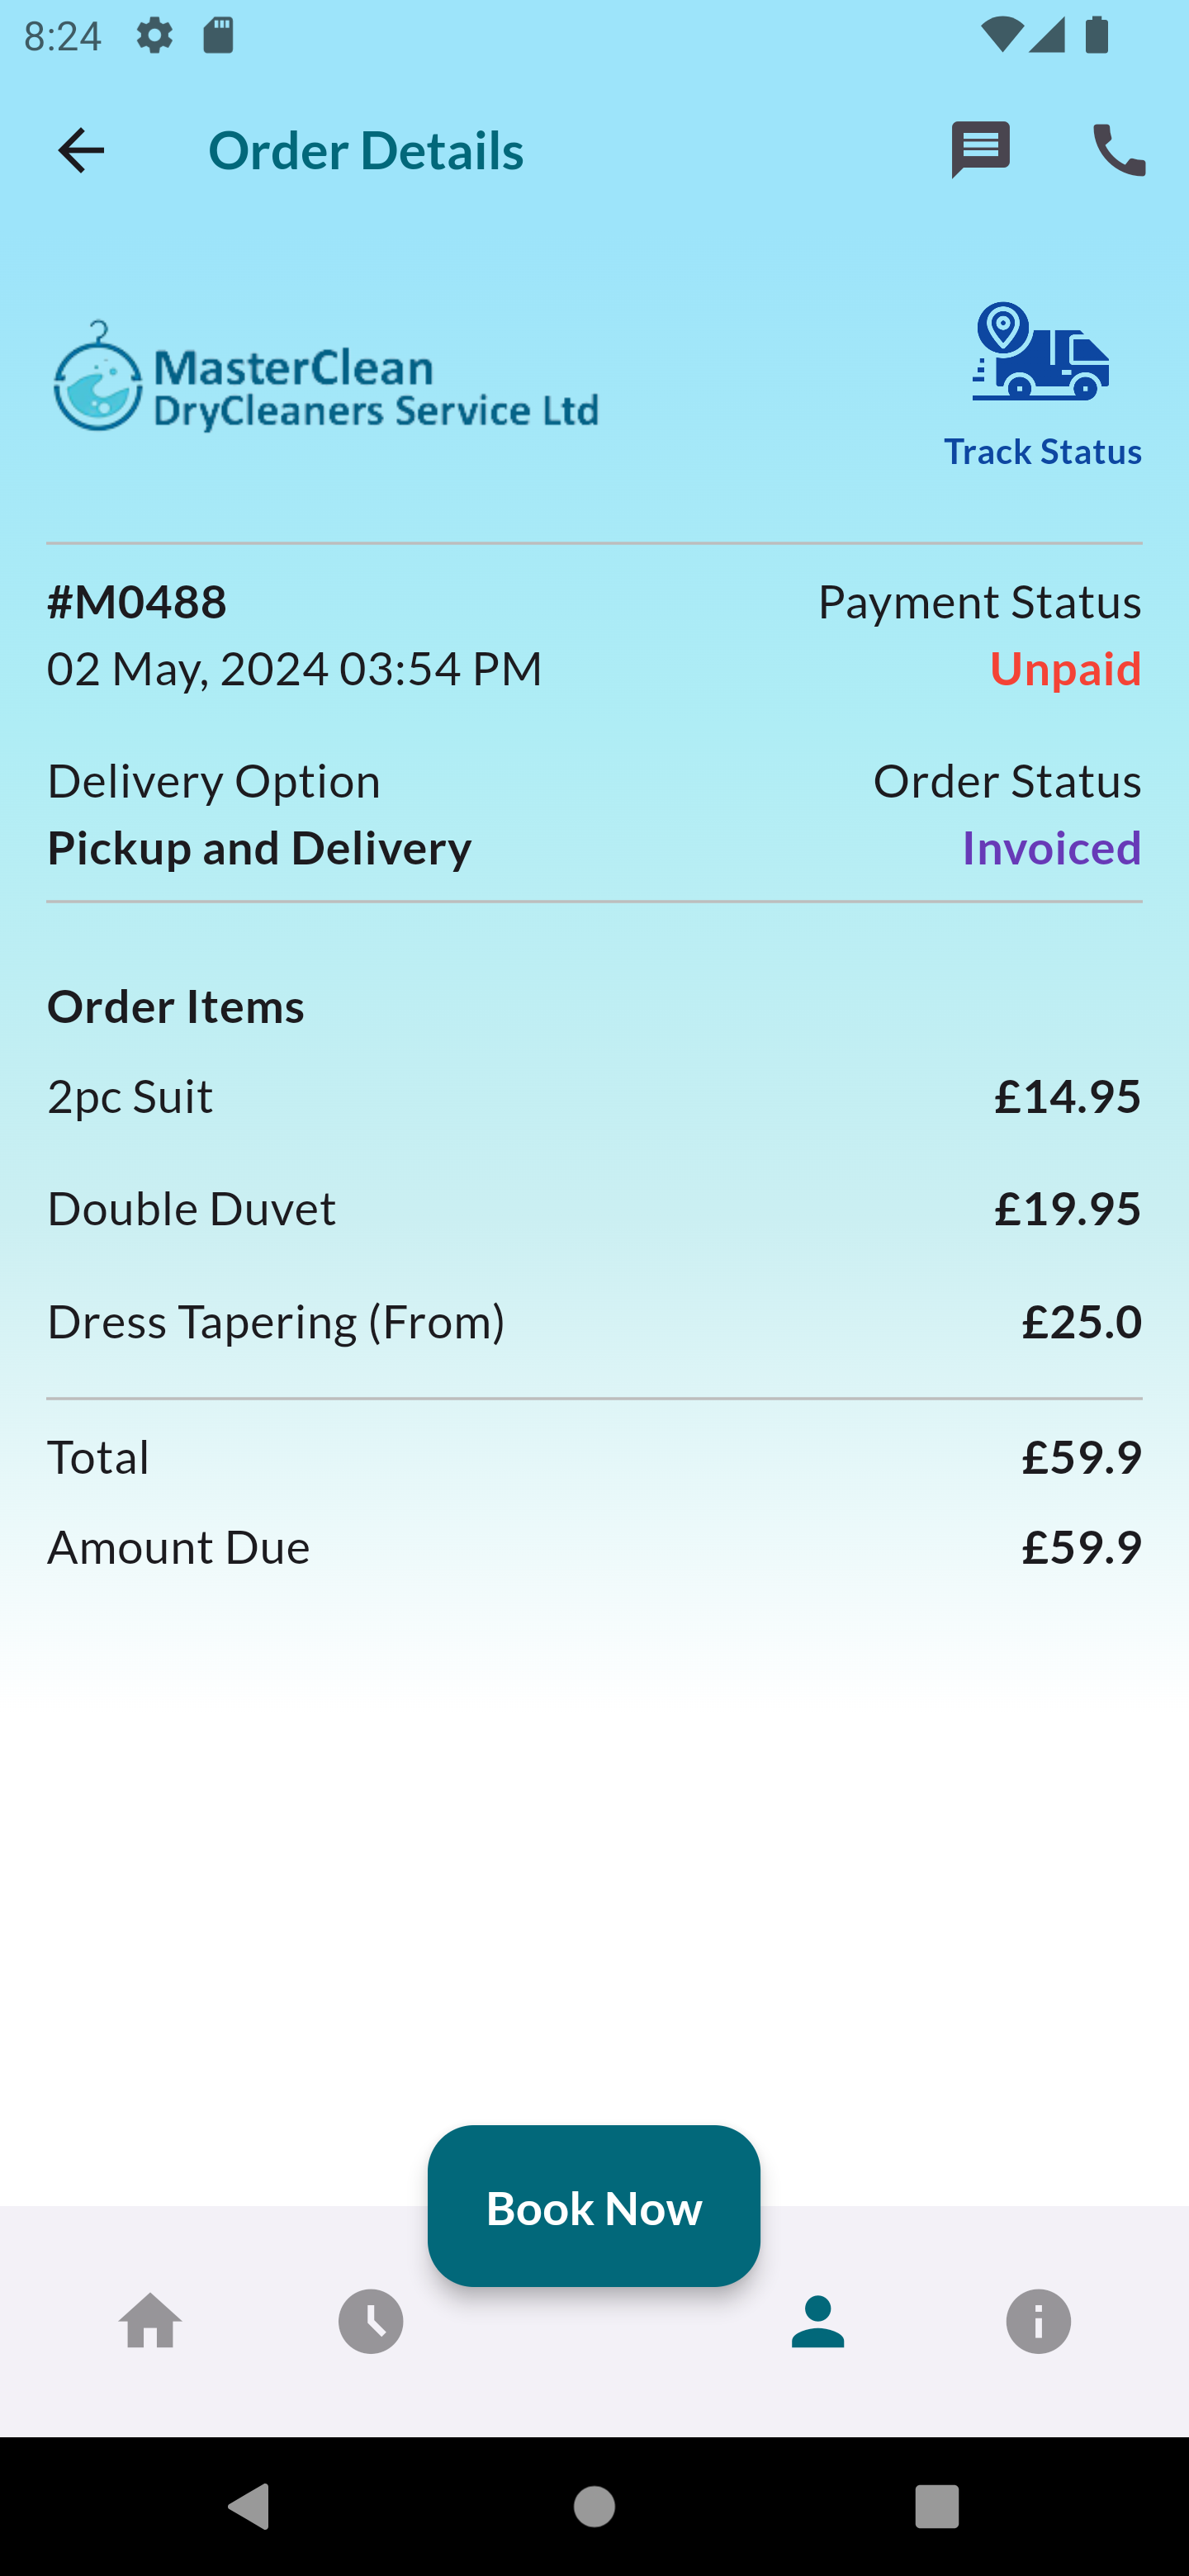Open the info circle tab
Image resolution: width=1189 pixels, height=2576 pixels.
[1038, 2321]
